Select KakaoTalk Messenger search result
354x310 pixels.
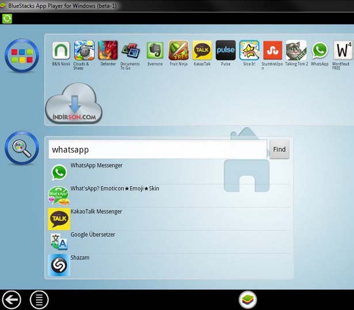coord(169,219)
